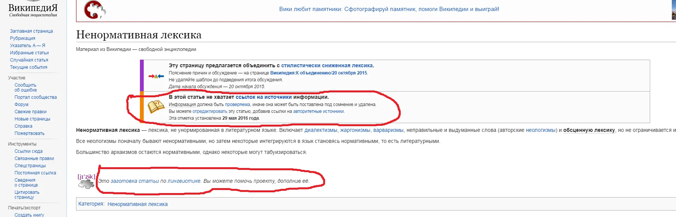676x217 pixels.
Task: Collapse the Печать/экспорт section heading
Action: tap(24, 208)
